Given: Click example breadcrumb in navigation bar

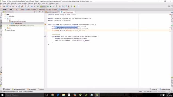Looking at the screenshot, I should point(41,9).
